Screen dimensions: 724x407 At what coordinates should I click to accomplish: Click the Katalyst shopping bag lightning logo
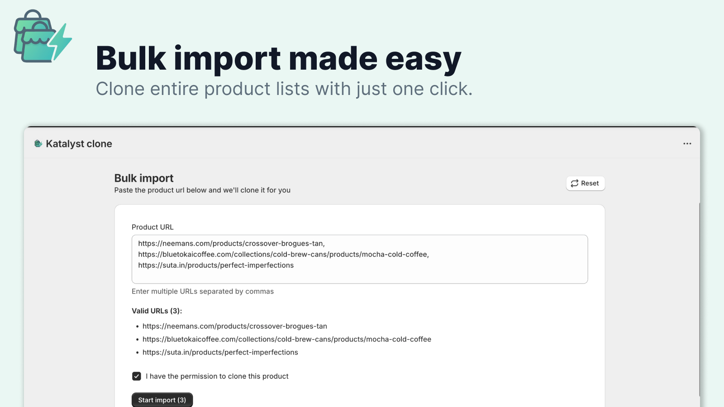tap(43, 36)
